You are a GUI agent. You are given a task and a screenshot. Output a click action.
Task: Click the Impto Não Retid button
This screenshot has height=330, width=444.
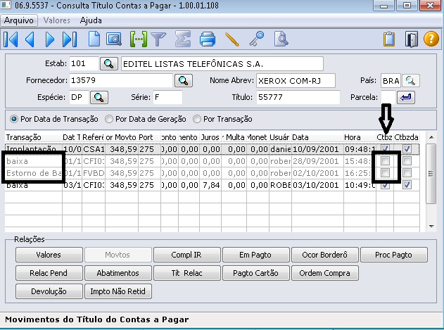tap(118, 291)
